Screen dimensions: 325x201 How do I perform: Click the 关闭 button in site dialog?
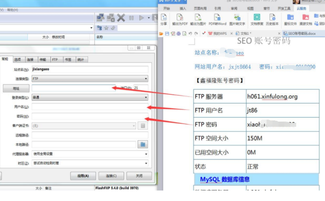click(x=139, y=176)
